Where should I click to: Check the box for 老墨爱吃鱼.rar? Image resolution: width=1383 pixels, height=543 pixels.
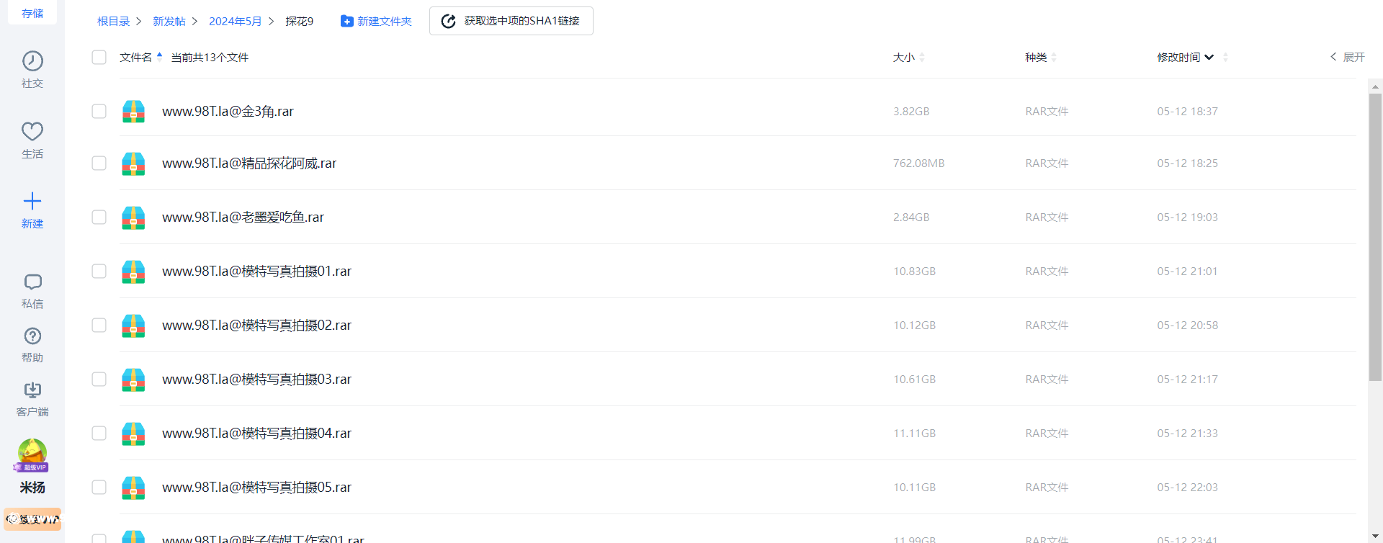99,217
